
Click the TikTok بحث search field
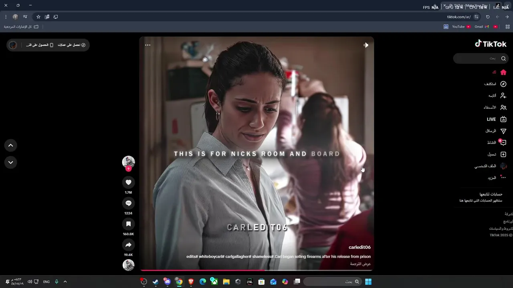(481, 58)
